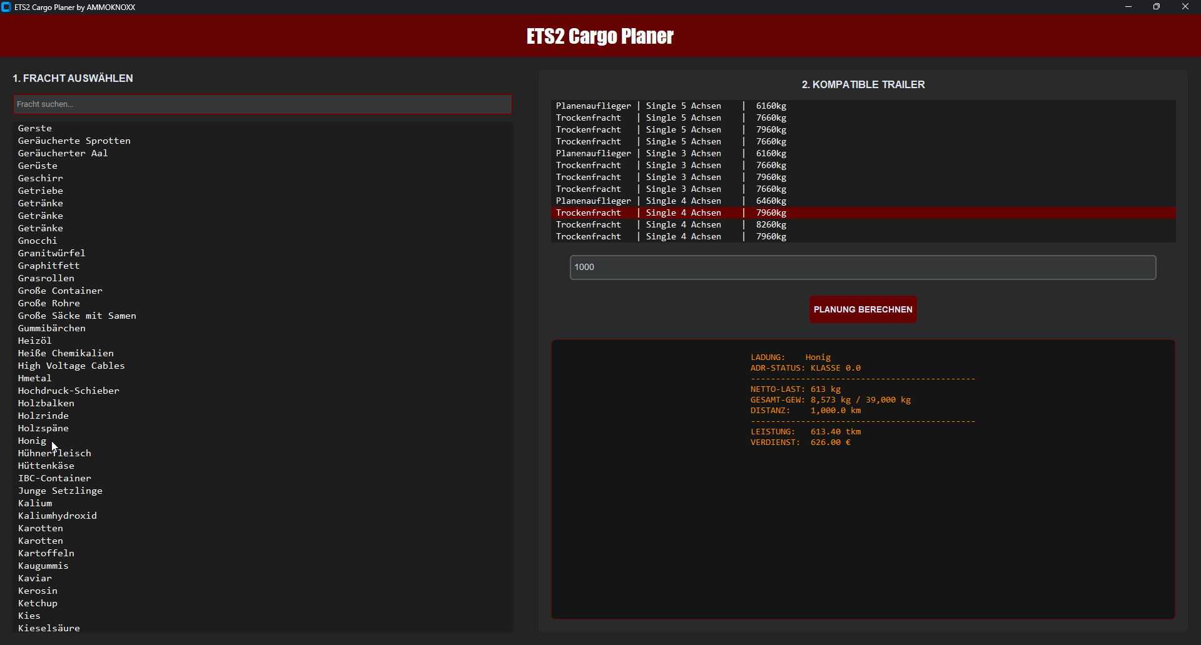Viewport: 1201px width, 645px height.
Task: Click the distance field containing 1000
Action: point(863,267)
